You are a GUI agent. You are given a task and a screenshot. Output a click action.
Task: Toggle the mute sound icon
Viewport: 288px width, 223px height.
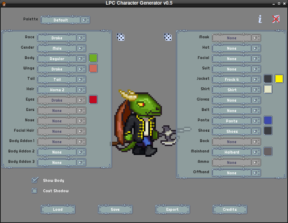pos(276,19)
